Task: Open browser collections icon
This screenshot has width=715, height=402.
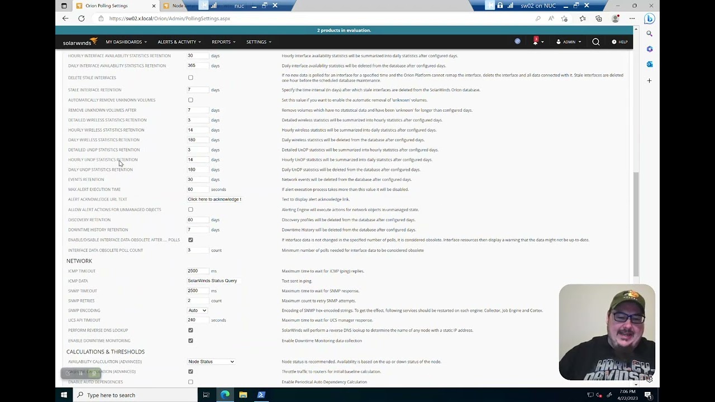Action: tap(599, 18)
